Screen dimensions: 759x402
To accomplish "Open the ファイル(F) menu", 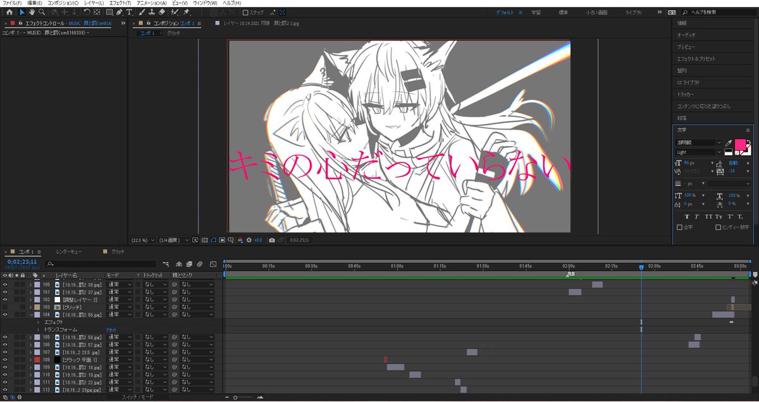I will [12, 3].
